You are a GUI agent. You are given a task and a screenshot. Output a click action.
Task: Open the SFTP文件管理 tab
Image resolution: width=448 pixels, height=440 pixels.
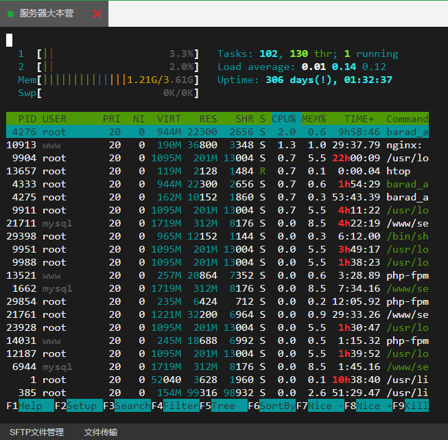coord(36,432)
